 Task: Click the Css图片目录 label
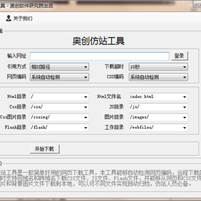click(13, 117)
